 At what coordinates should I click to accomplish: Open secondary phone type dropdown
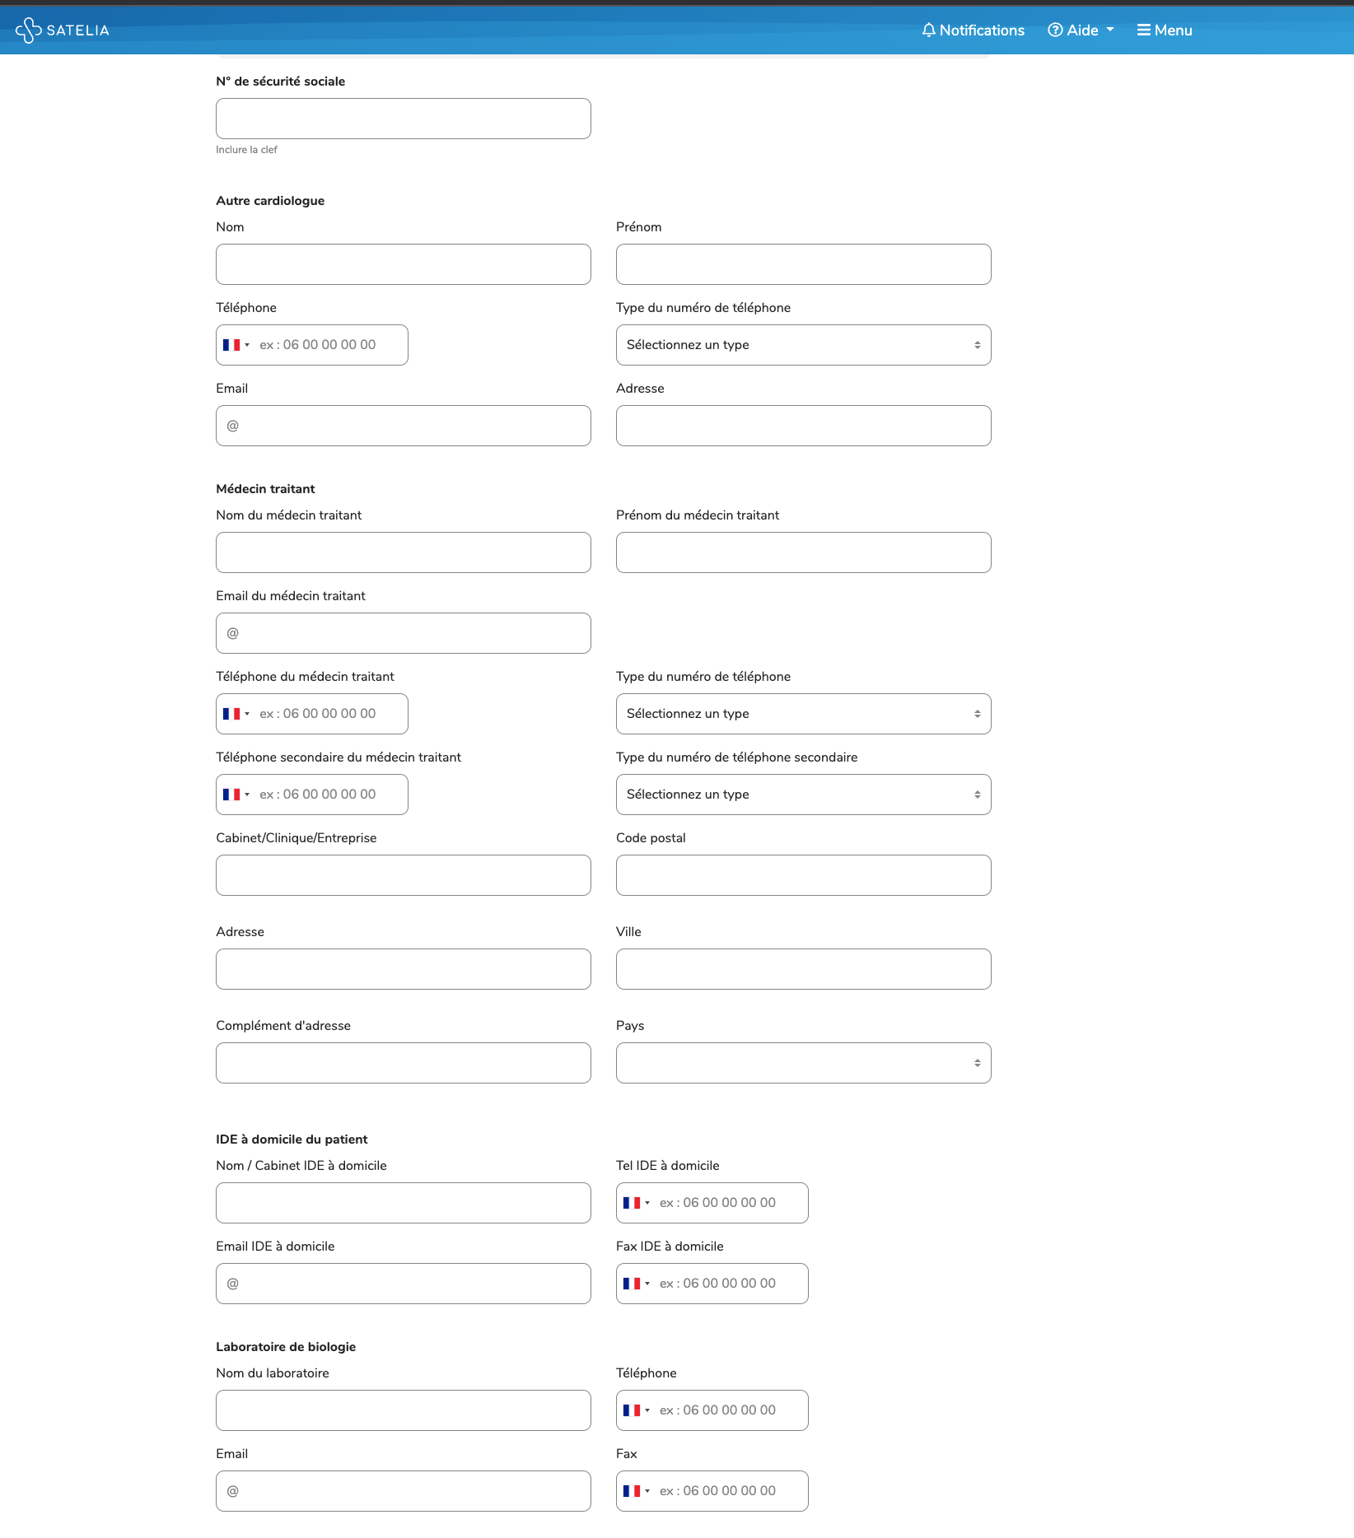point(803,795)
